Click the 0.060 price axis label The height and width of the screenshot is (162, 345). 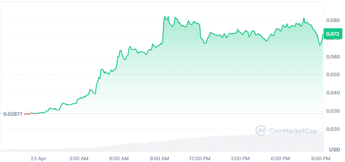(x=332, y=57)
